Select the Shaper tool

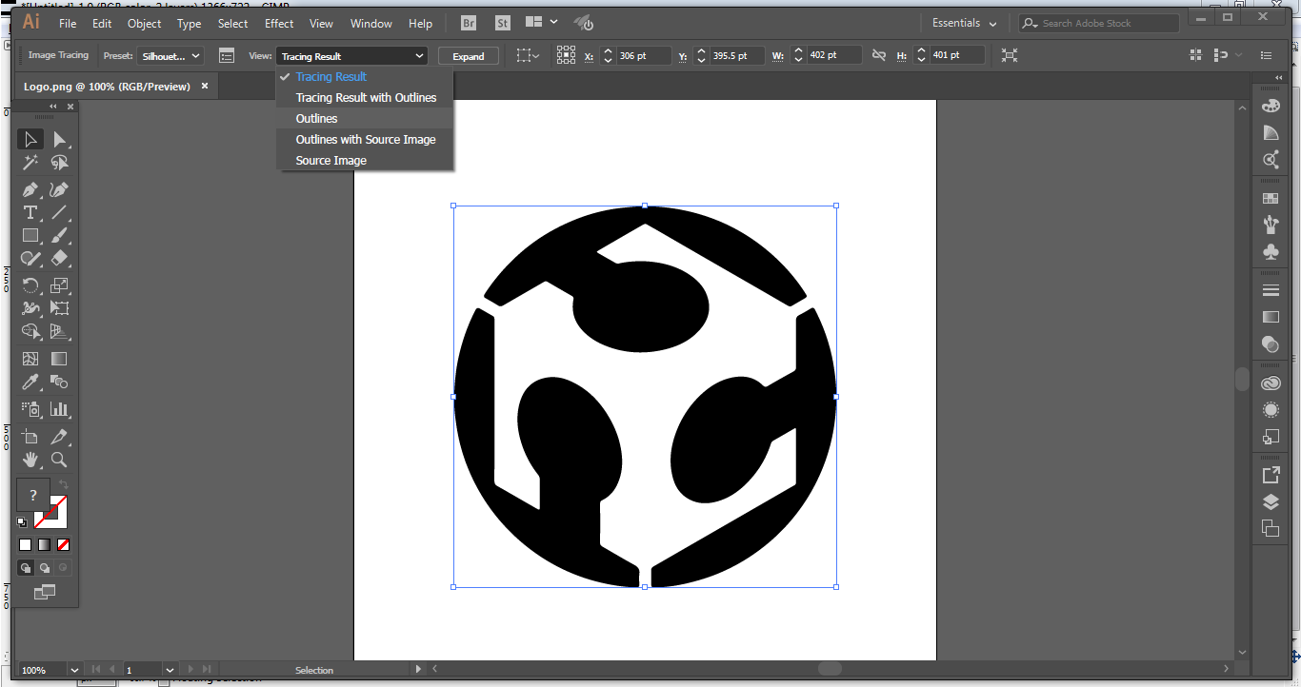click(x=30, y=258)
